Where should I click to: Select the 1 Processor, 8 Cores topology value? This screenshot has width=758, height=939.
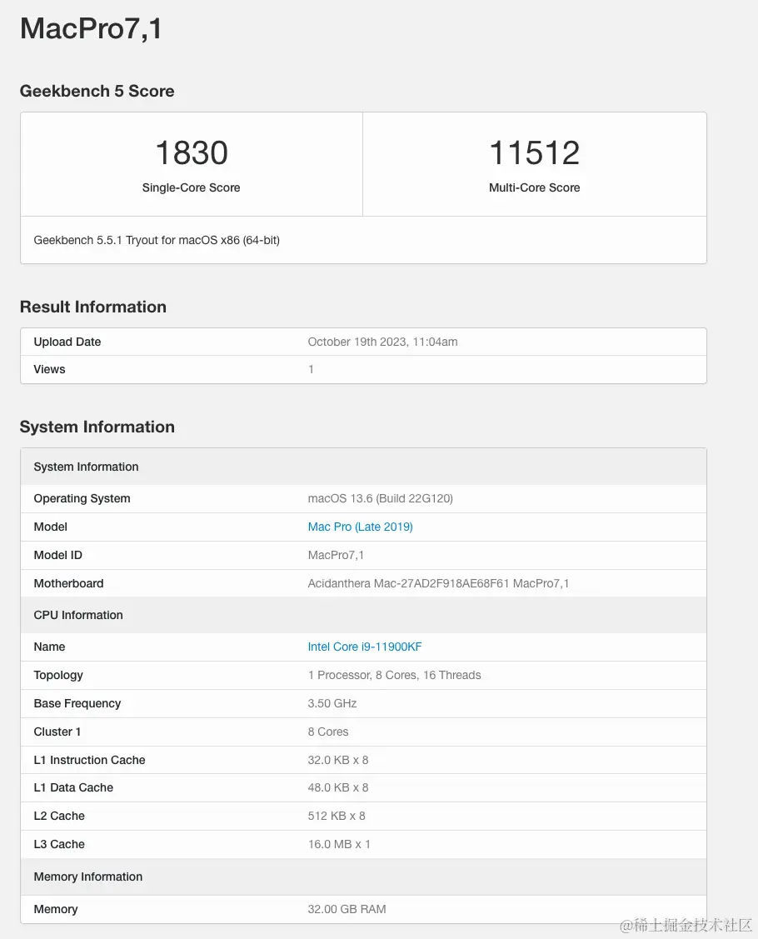point(394,675)
